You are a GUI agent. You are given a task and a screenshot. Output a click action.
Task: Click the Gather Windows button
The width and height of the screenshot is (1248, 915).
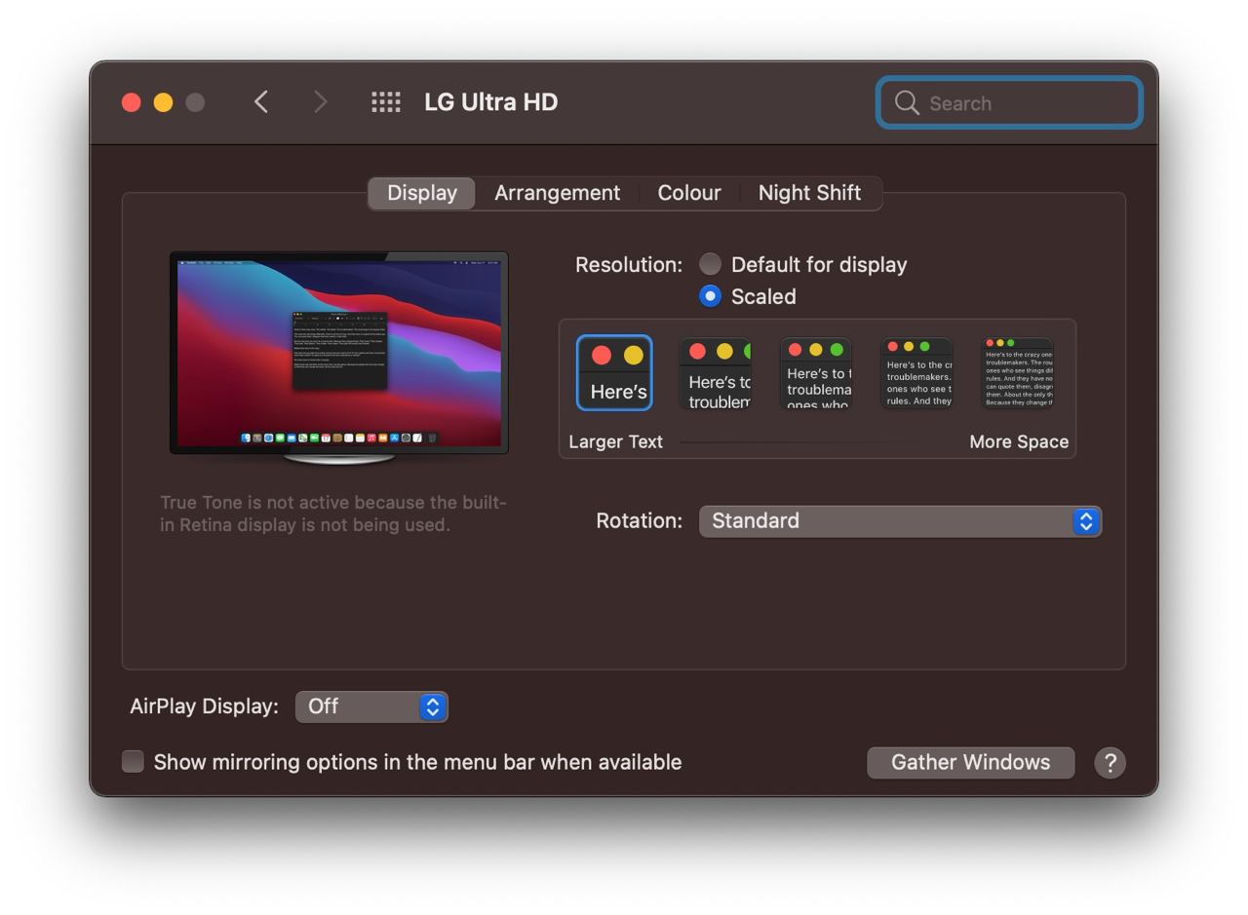(x=971, y=762)
